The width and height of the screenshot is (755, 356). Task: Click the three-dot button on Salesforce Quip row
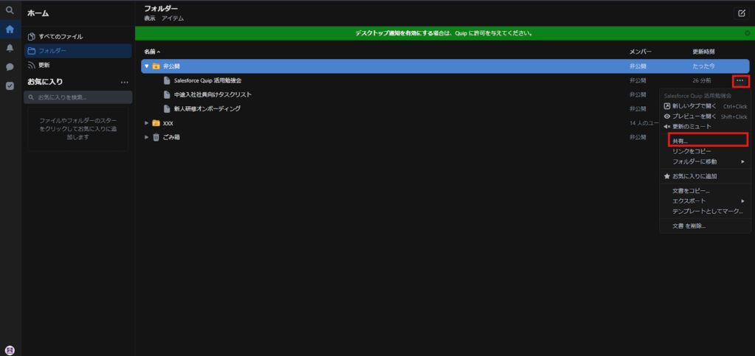point(740,80)
